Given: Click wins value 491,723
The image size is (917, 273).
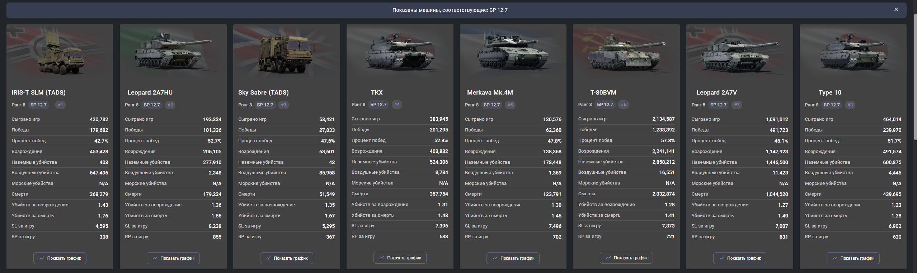Looking at the screenshot, I should [779, 130].
